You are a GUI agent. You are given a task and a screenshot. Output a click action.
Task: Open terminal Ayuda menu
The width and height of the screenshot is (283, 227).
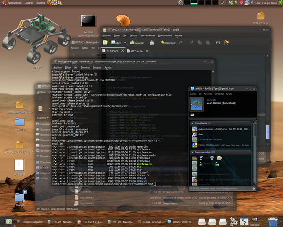[108, 68]
